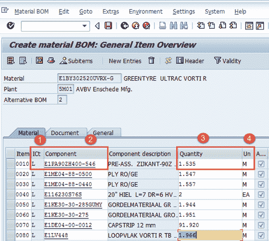This screenshot has width=269, height=241.
Task: Open the command field dropdown arrow
Action: pyautogui.click(x=84, y=26)
